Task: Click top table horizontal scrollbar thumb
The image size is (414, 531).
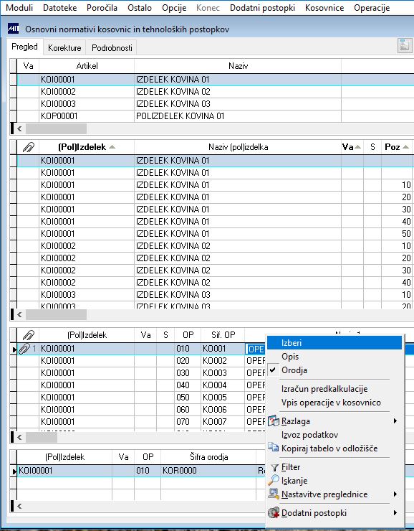Action: click(x=56, y=128)
